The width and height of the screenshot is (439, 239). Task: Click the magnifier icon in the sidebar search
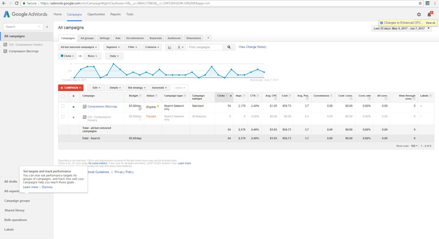(x=39, y=27)
